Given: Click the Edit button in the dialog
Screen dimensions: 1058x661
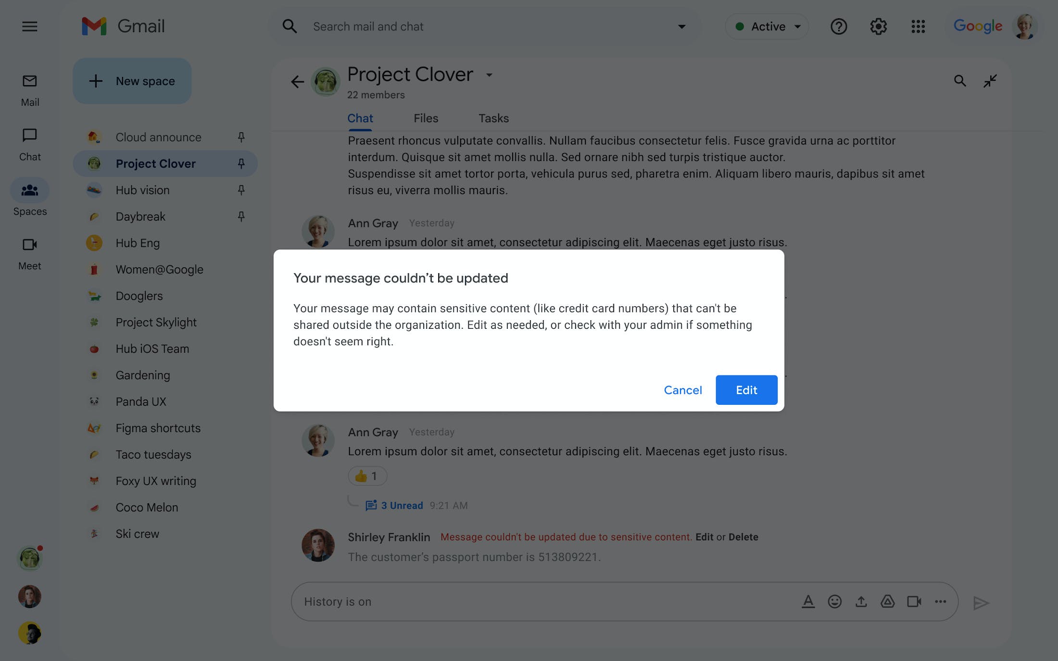Looking at the screenshot, I should coord(746,390).
